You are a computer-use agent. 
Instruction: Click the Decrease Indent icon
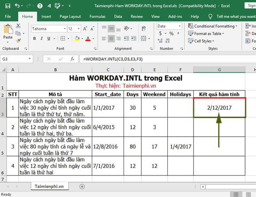pyautogui.click(x=126, y=39)
